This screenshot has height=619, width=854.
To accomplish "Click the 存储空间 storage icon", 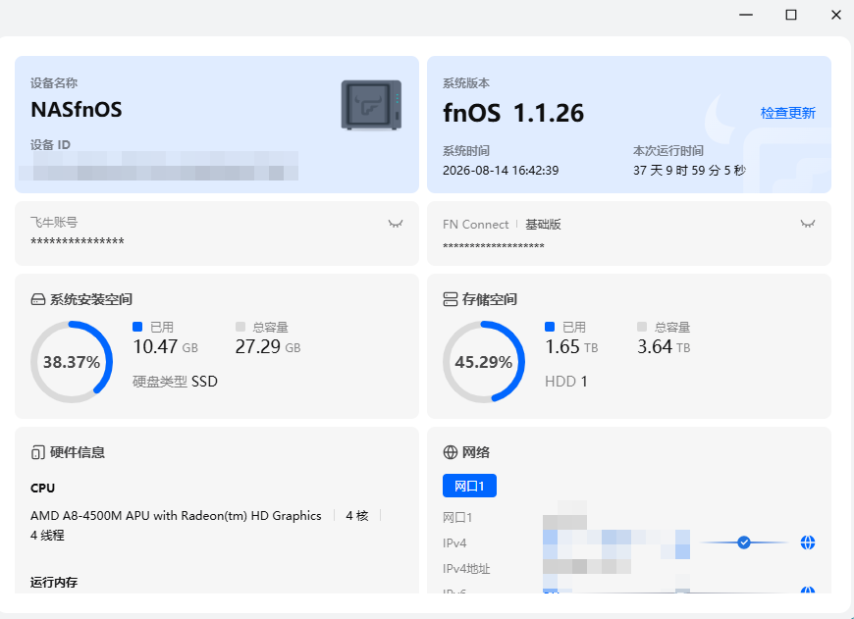I will click(x=451, y=299).
